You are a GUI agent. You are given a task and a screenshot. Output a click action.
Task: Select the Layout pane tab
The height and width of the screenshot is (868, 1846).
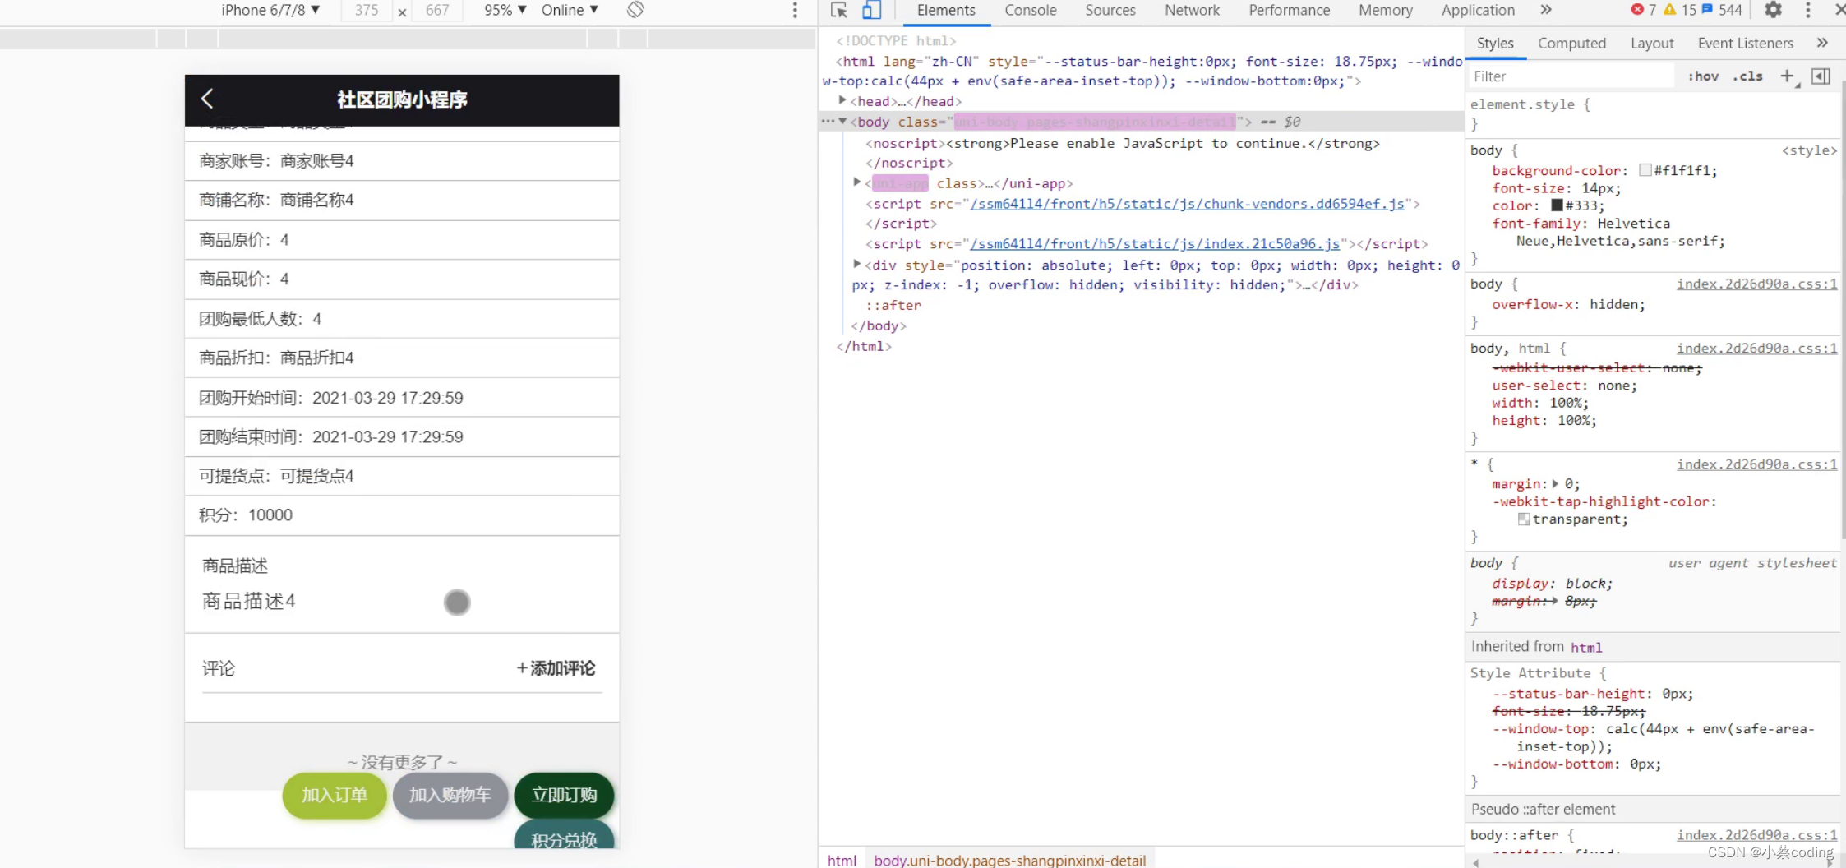pyautogui.click(x=1652, y=44)
